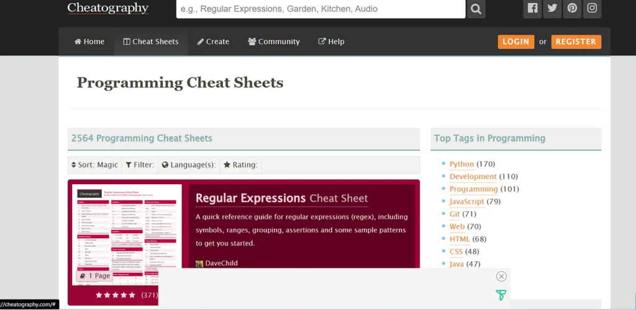Open the Cheat Sheets menu
636x310 pixels.
[x=151, y=42]
